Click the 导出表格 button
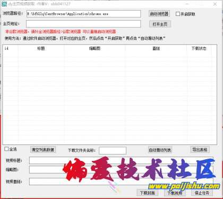 coord(200,150)
